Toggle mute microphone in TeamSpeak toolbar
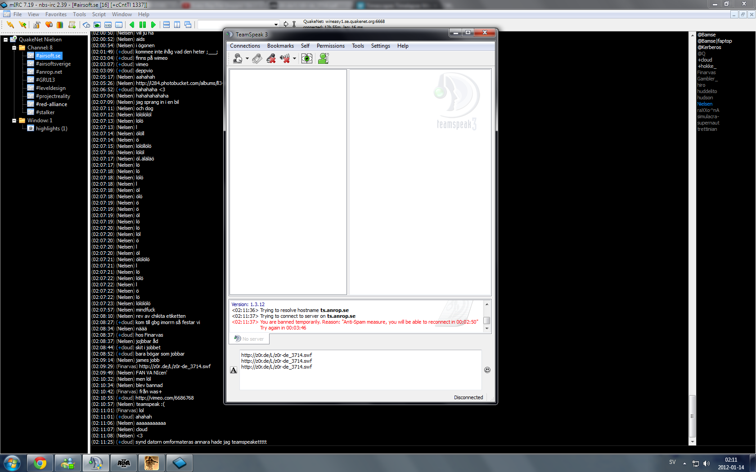 271,58
